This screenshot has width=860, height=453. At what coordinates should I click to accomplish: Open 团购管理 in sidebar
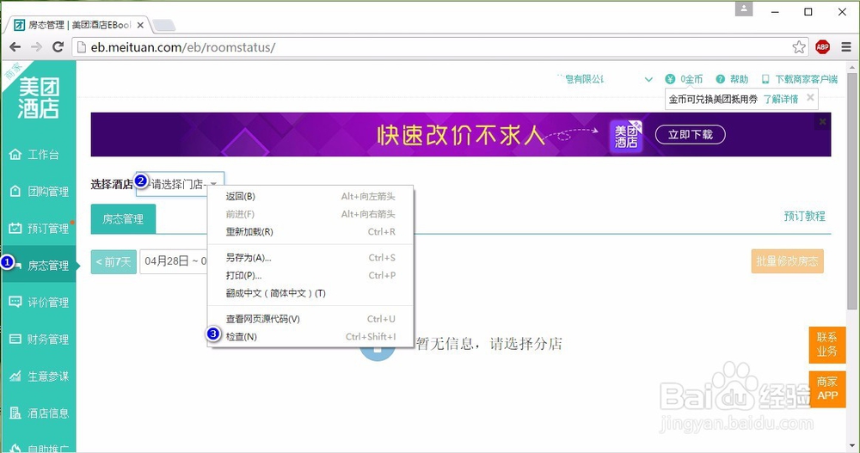click(39, 192)
